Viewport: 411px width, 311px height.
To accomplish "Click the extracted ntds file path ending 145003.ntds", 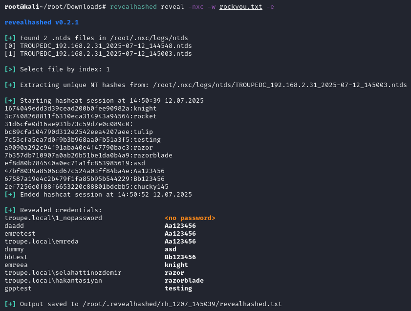I will (x=280, y=85).
